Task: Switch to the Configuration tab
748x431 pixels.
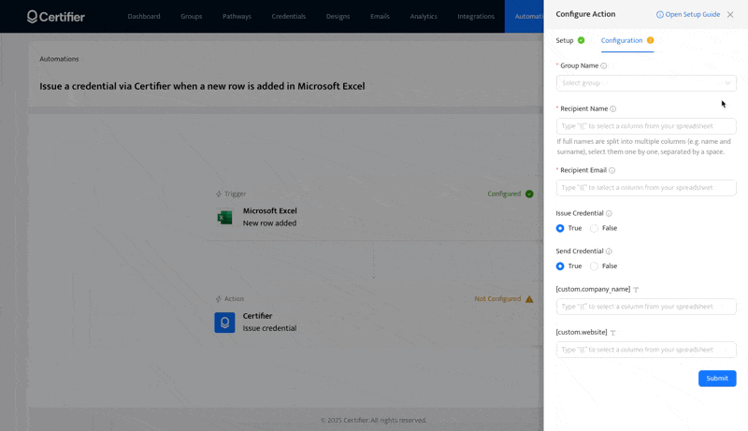Action: click(622, 40)
